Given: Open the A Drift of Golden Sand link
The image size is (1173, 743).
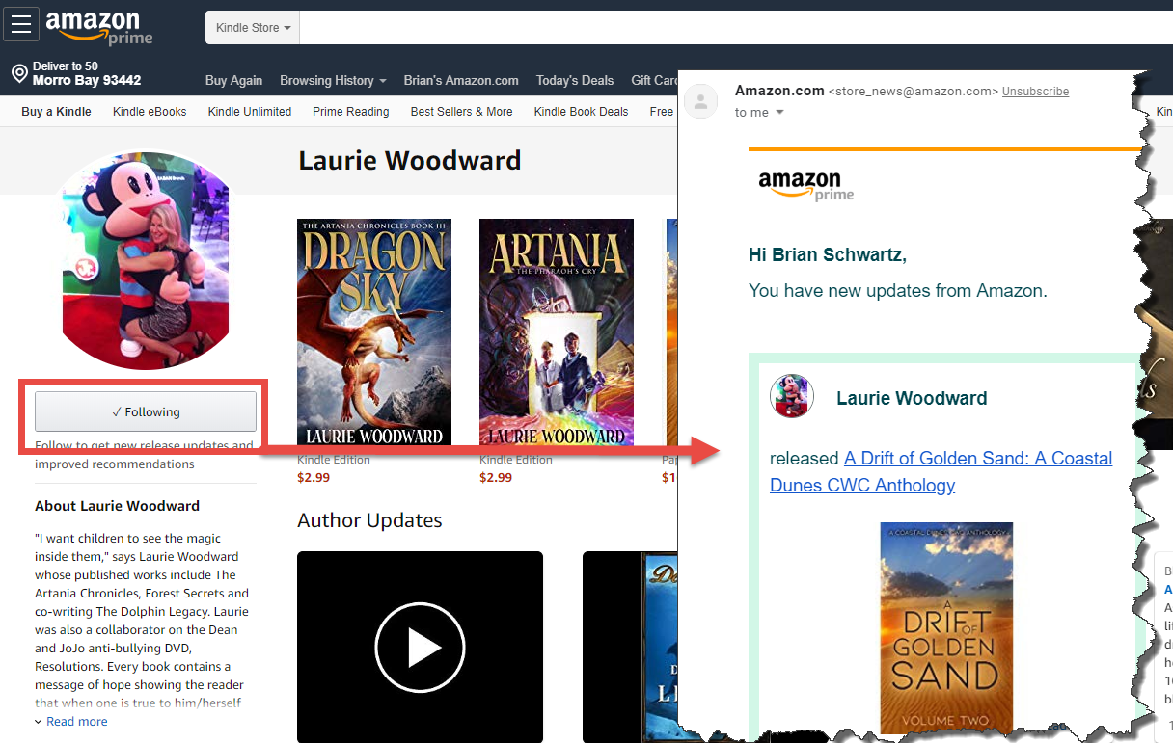Looking at the screenshot, I should pos(941,471).
